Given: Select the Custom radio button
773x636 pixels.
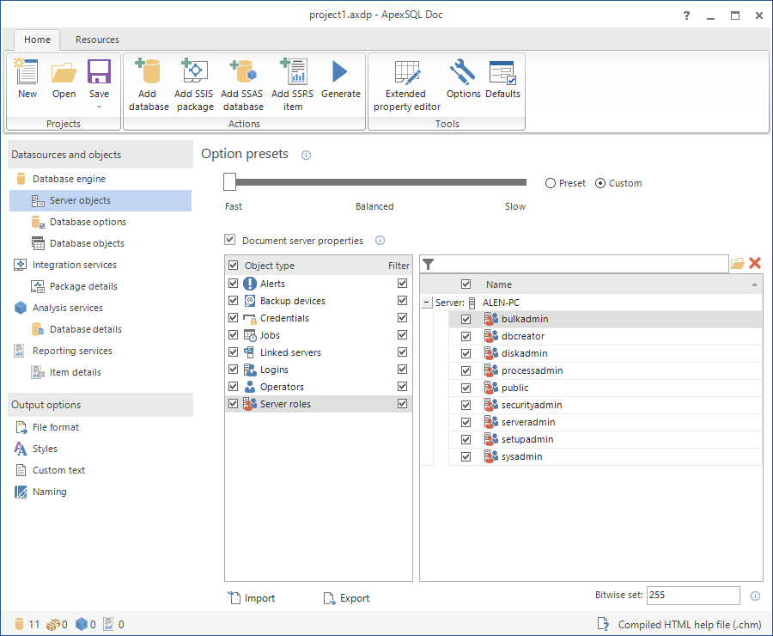Looking at the screenshot, I should [600, 183].
